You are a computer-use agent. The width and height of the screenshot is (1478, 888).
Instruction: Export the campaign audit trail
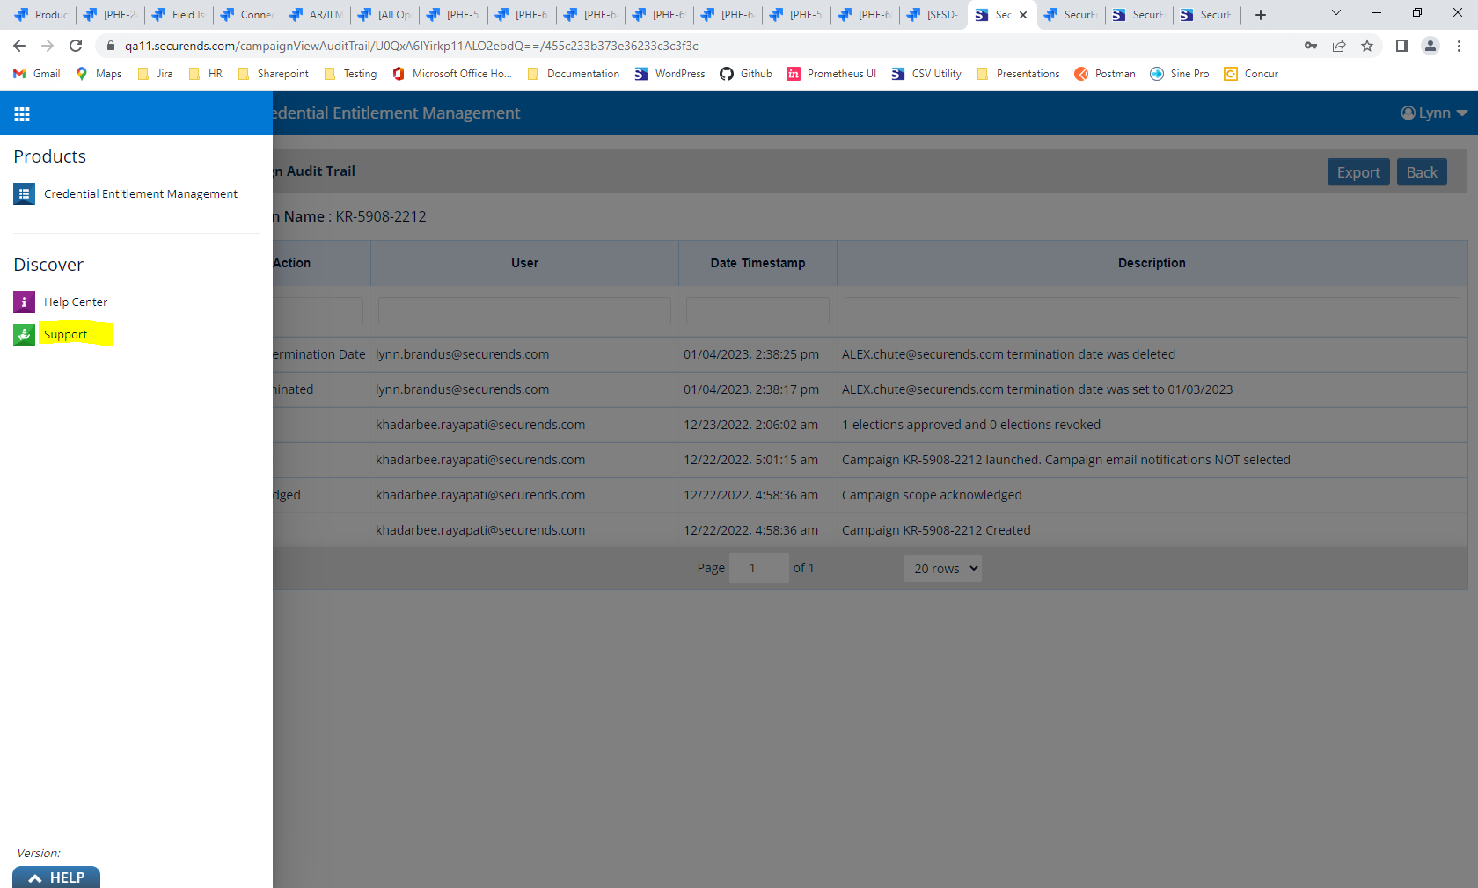(x=1357, y=171)
